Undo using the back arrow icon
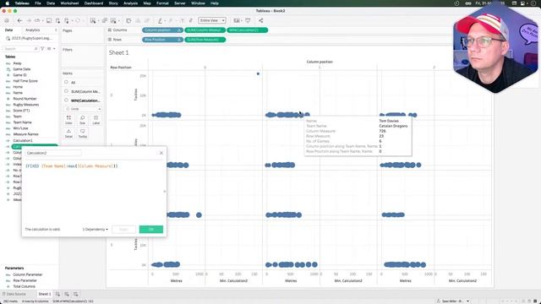This screenshot has height=304, width=541. [19, 20]
